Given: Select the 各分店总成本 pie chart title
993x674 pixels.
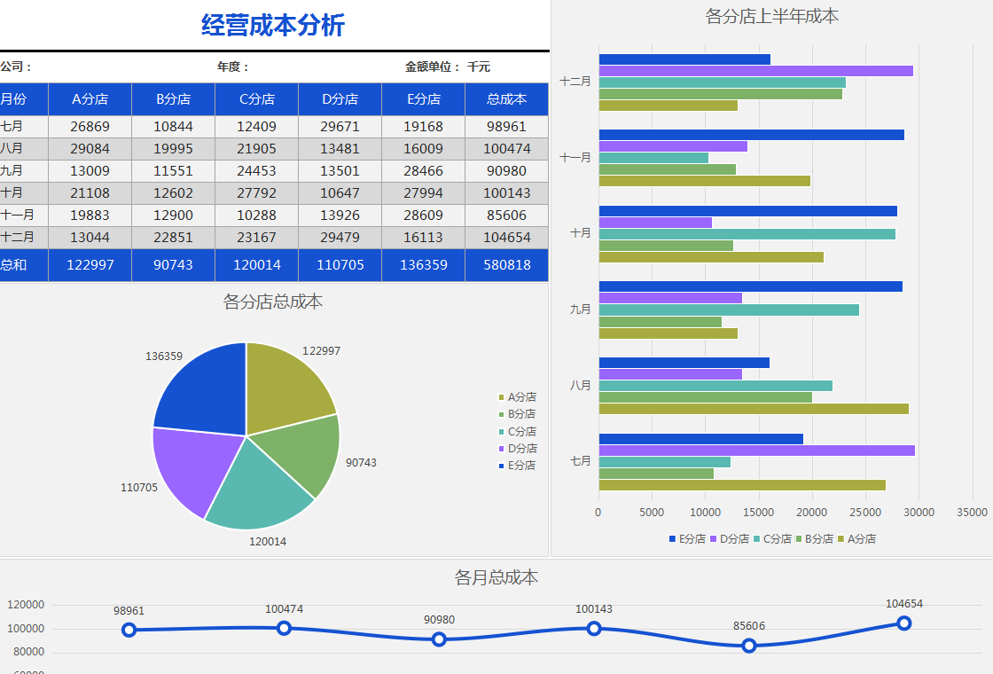Looking at the screenshot, I should tap(273, 302).
